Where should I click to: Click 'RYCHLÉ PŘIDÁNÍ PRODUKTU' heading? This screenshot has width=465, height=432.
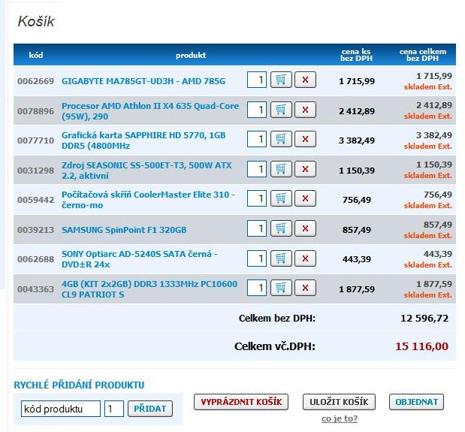[79, 385]
